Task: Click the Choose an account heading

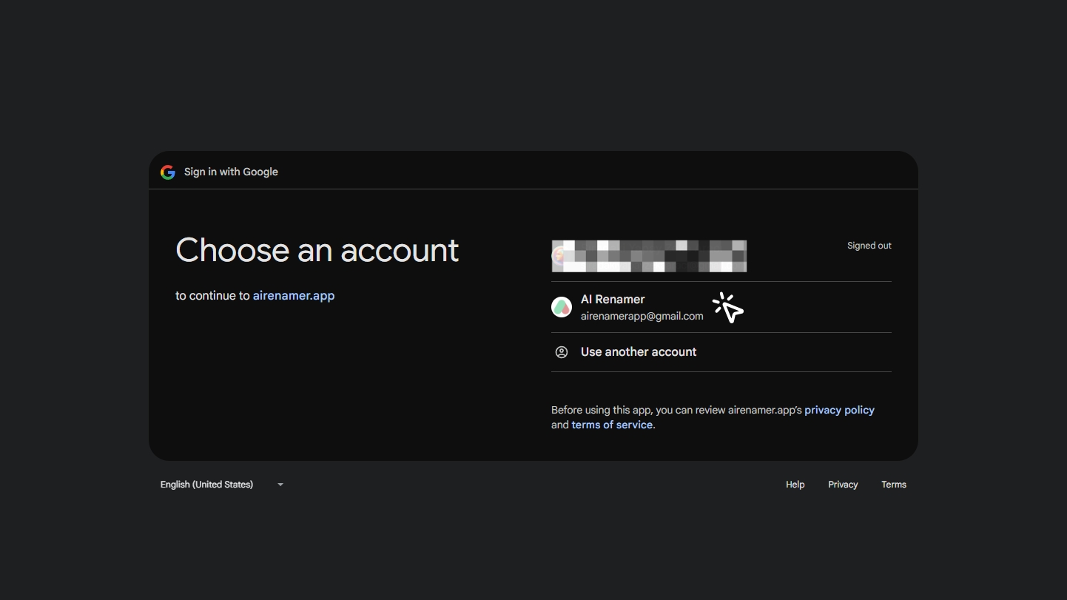Action: 317,250
